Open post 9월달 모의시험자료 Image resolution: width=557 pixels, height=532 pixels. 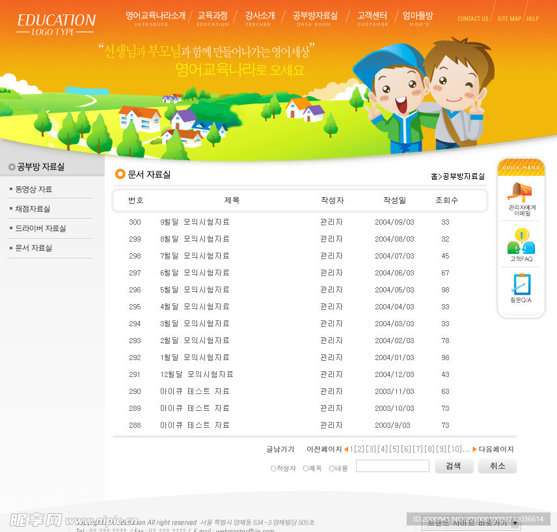(195, 222)
